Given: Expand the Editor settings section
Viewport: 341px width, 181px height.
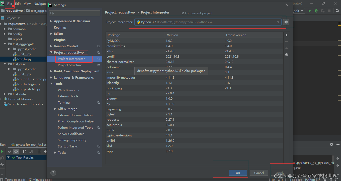Looking at the screenshot, I should click(x=51, y=34).
